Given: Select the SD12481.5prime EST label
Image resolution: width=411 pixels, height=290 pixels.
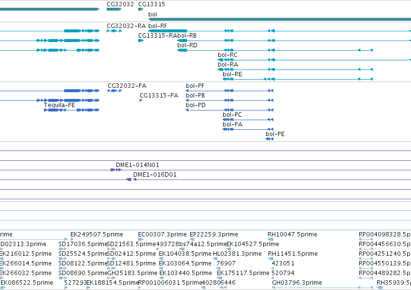Looking at the screenshot, I should tap(131, 263).
